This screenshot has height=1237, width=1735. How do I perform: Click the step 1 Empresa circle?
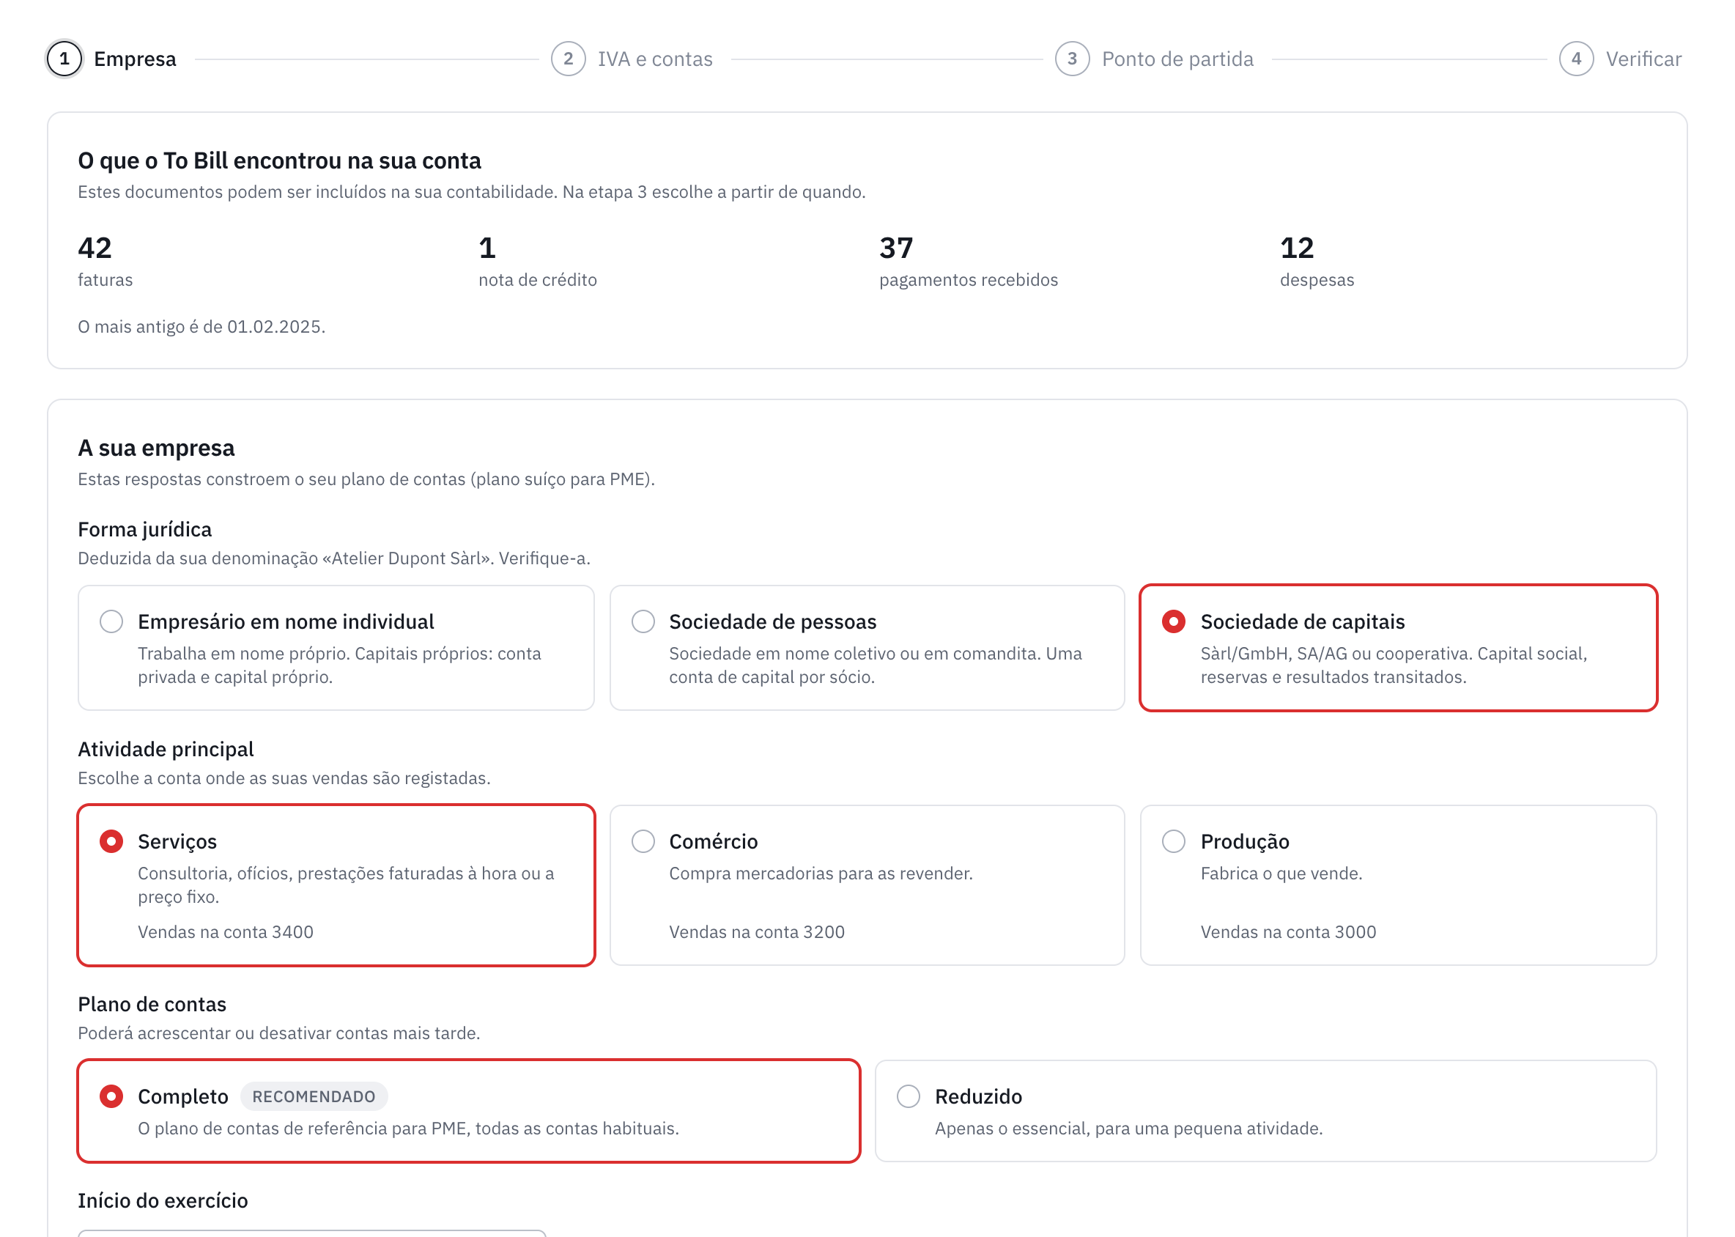pyautogui.click(x=64, y=59)
